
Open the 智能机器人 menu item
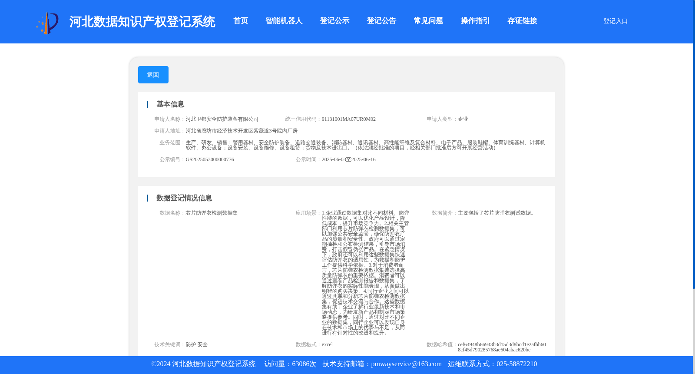point(284,21)
